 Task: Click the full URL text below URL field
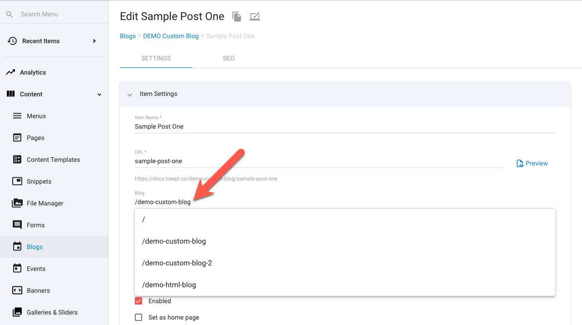click(206, 179)
